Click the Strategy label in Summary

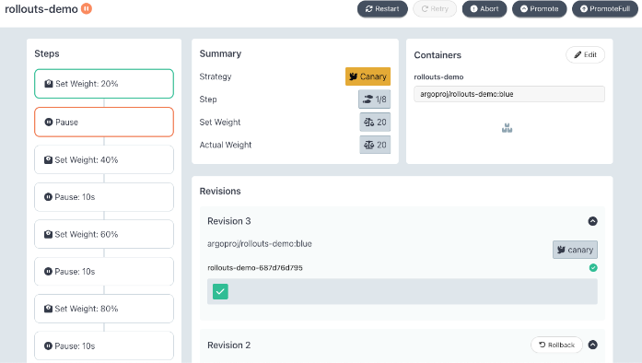[x=216, y=76]
